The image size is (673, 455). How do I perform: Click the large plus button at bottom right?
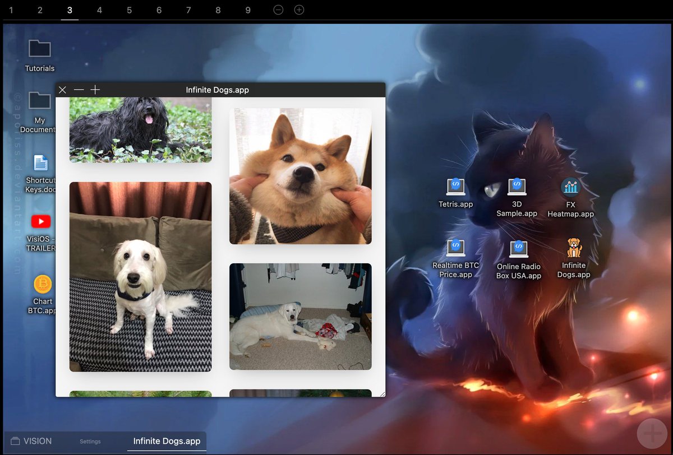point(652,433)
